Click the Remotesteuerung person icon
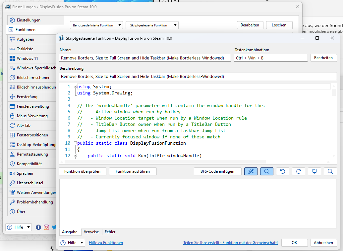Screen dimensions: 343x251 pyautogui.click(x=12, y=154)
